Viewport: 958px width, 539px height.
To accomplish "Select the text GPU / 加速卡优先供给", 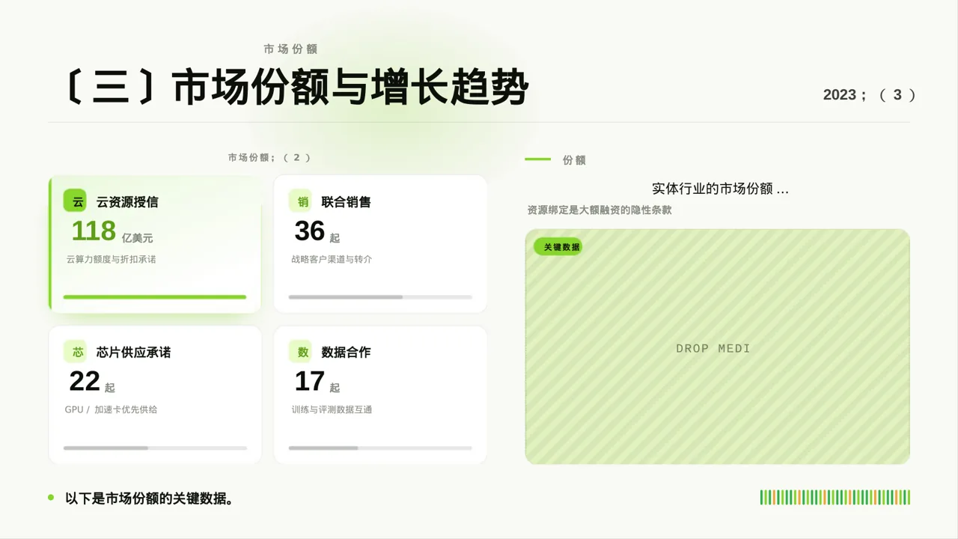I will (x=112, y=409).
